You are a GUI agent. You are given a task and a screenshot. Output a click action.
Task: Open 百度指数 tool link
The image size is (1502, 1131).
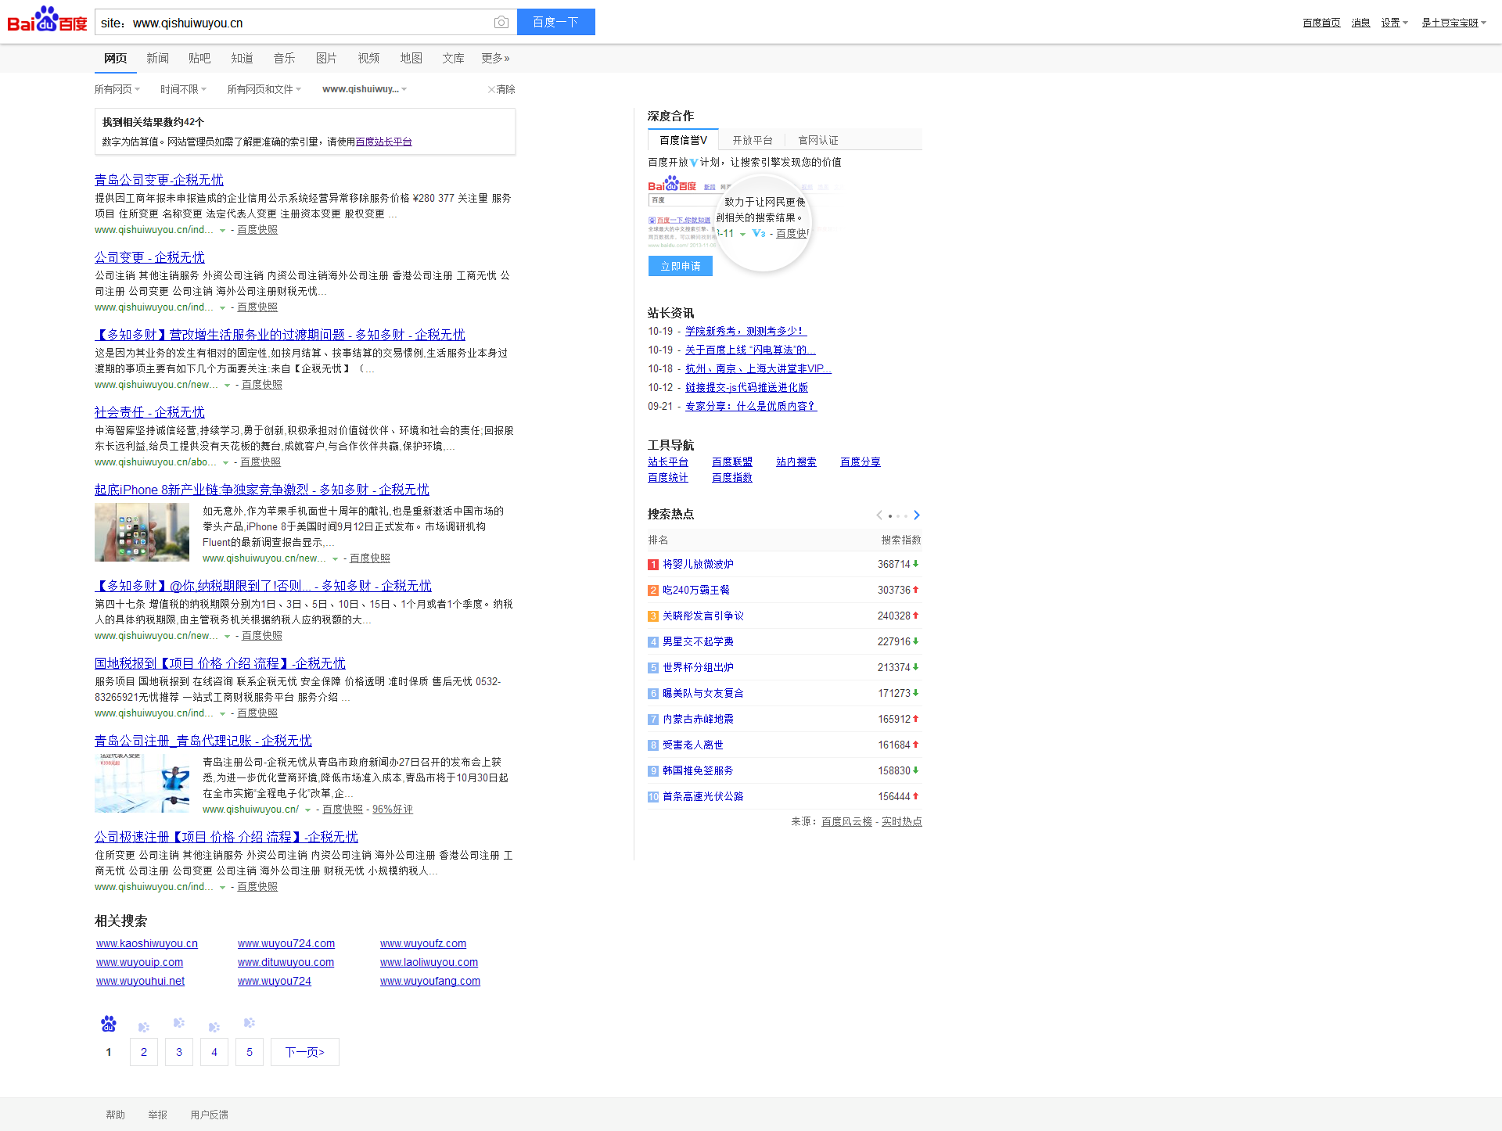tap(732, 479)
